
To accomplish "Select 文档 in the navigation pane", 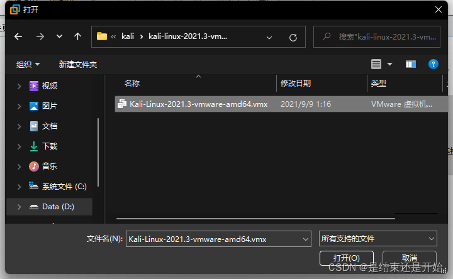I will (50, 126).
